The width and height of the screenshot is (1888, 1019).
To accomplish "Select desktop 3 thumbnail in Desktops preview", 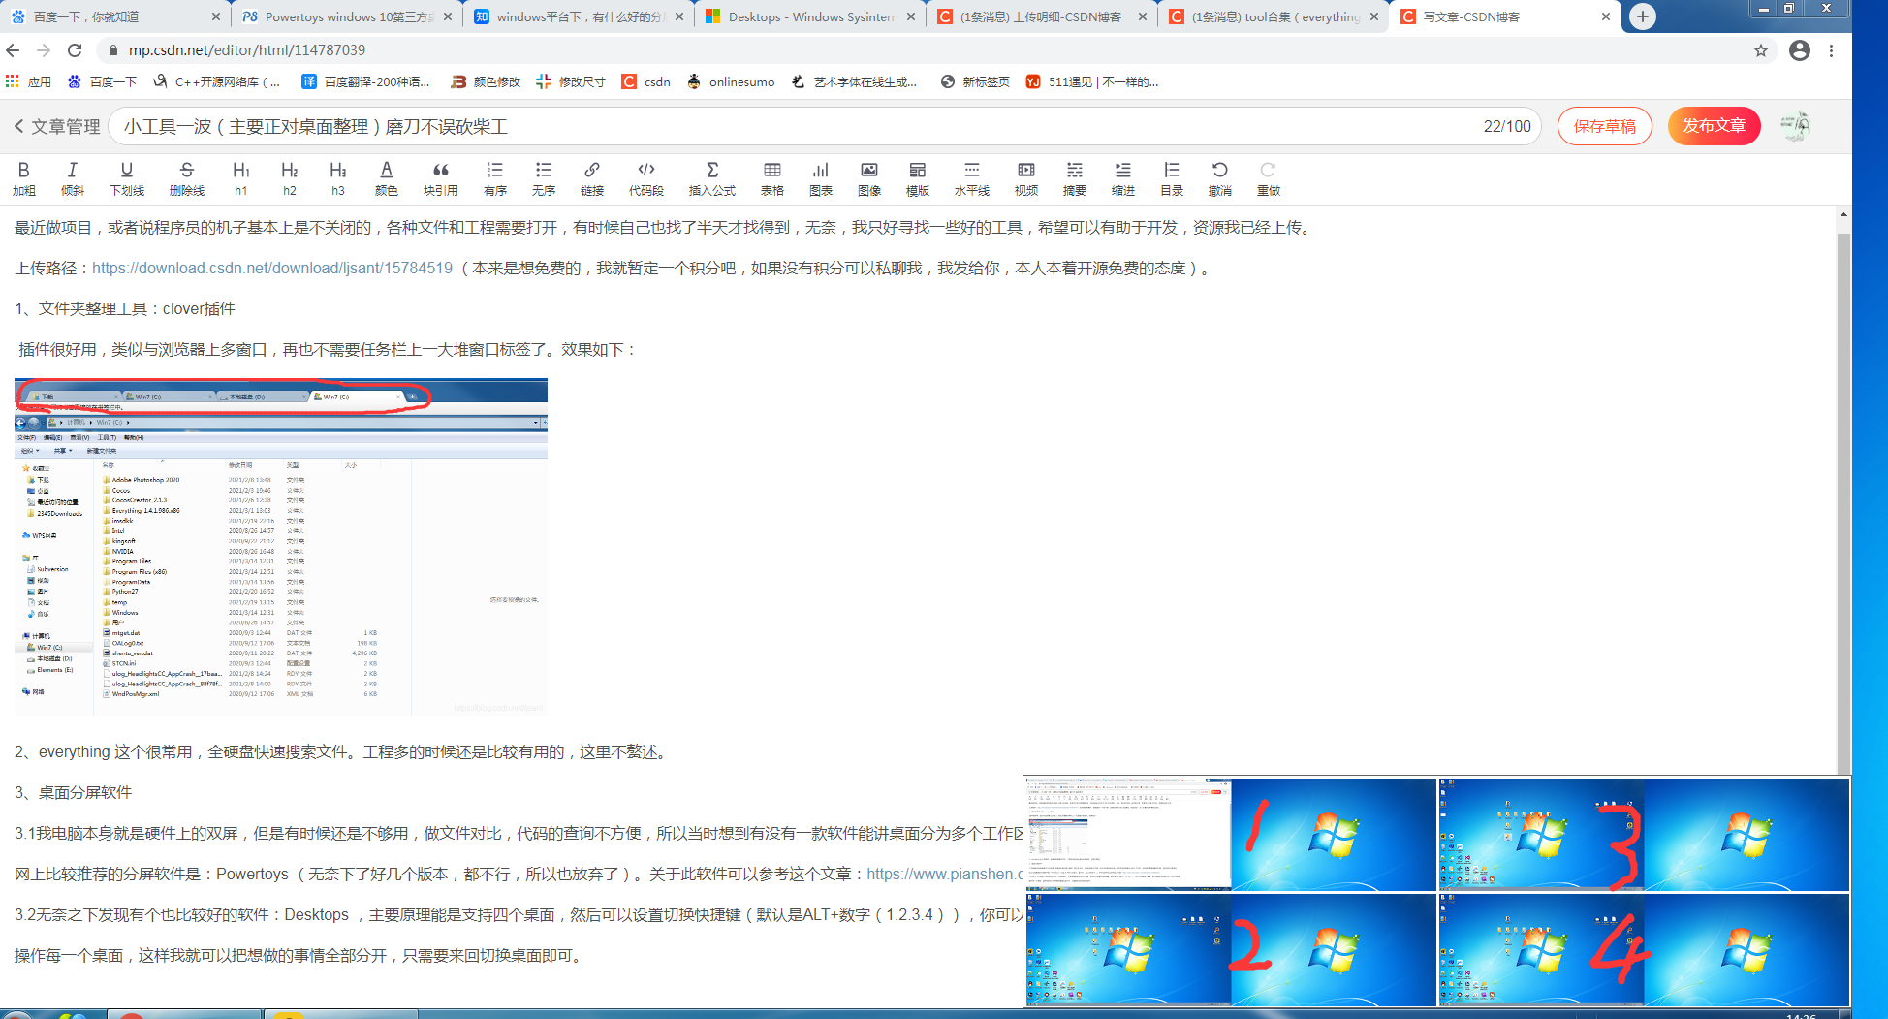I will pyautogui.click(x=1644, y=834).
